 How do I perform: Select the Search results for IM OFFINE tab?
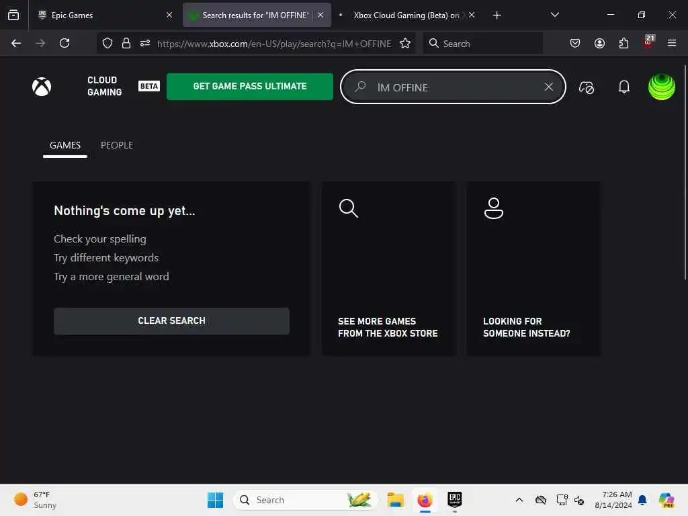point(256,15)
